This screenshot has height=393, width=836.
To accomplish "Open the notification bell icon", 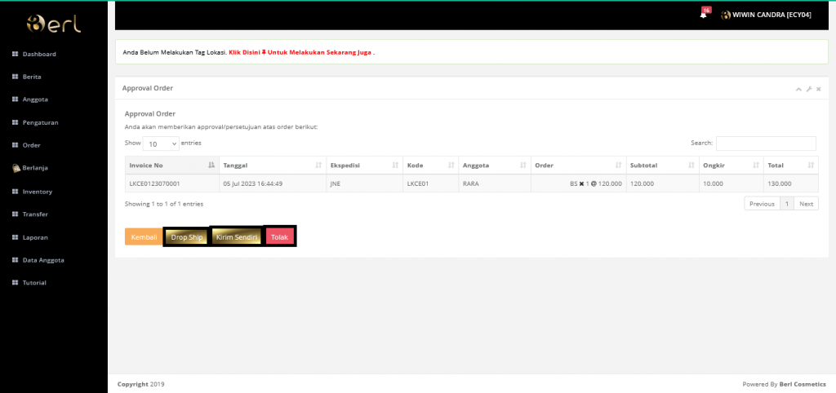I will pyautogui.click(x=703, y=15).
